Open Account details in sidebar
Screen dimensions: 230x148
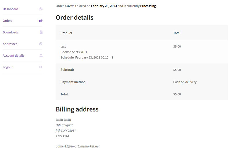14,55
